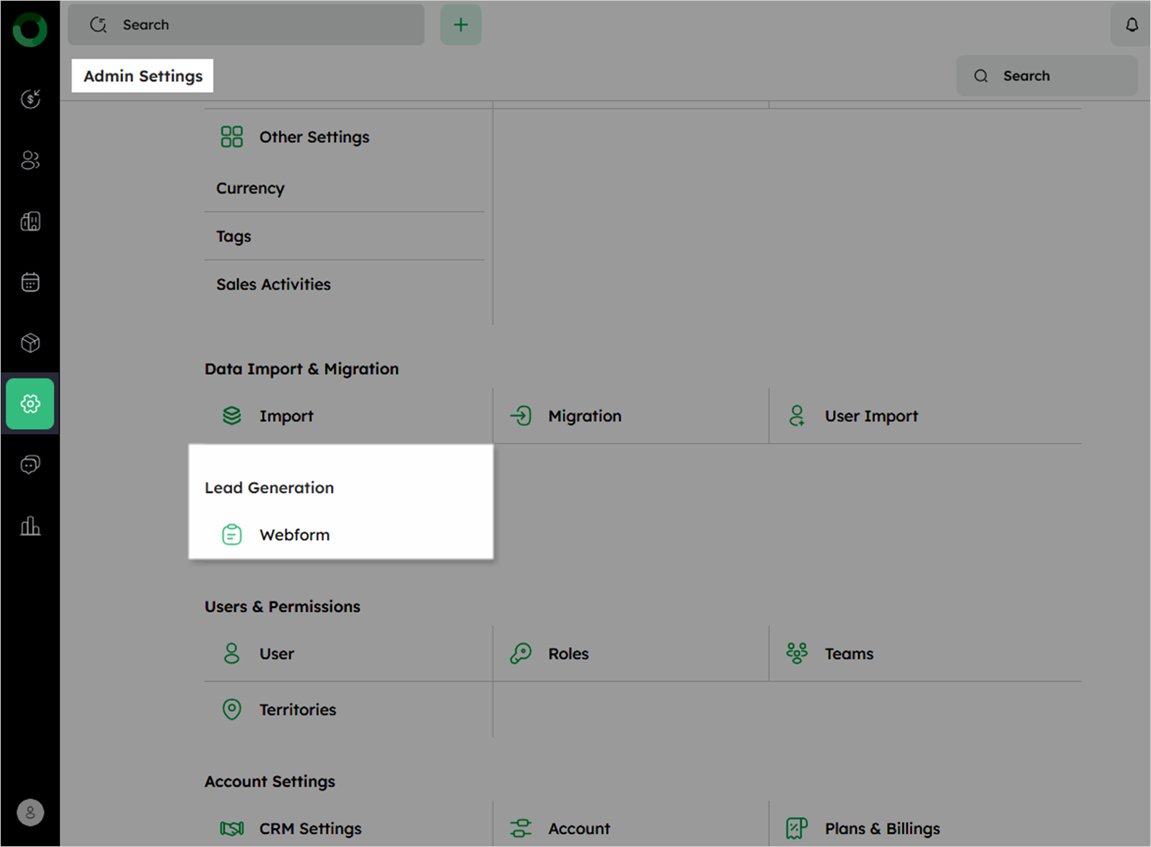The width and height of the screenshot is (1151, 847).
Task: Open the Webform setting
Action: (x=294, y=535)
